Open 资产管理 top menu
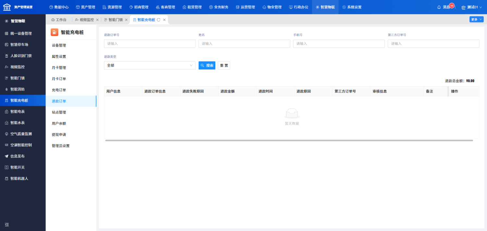 [x=85, y=7]
